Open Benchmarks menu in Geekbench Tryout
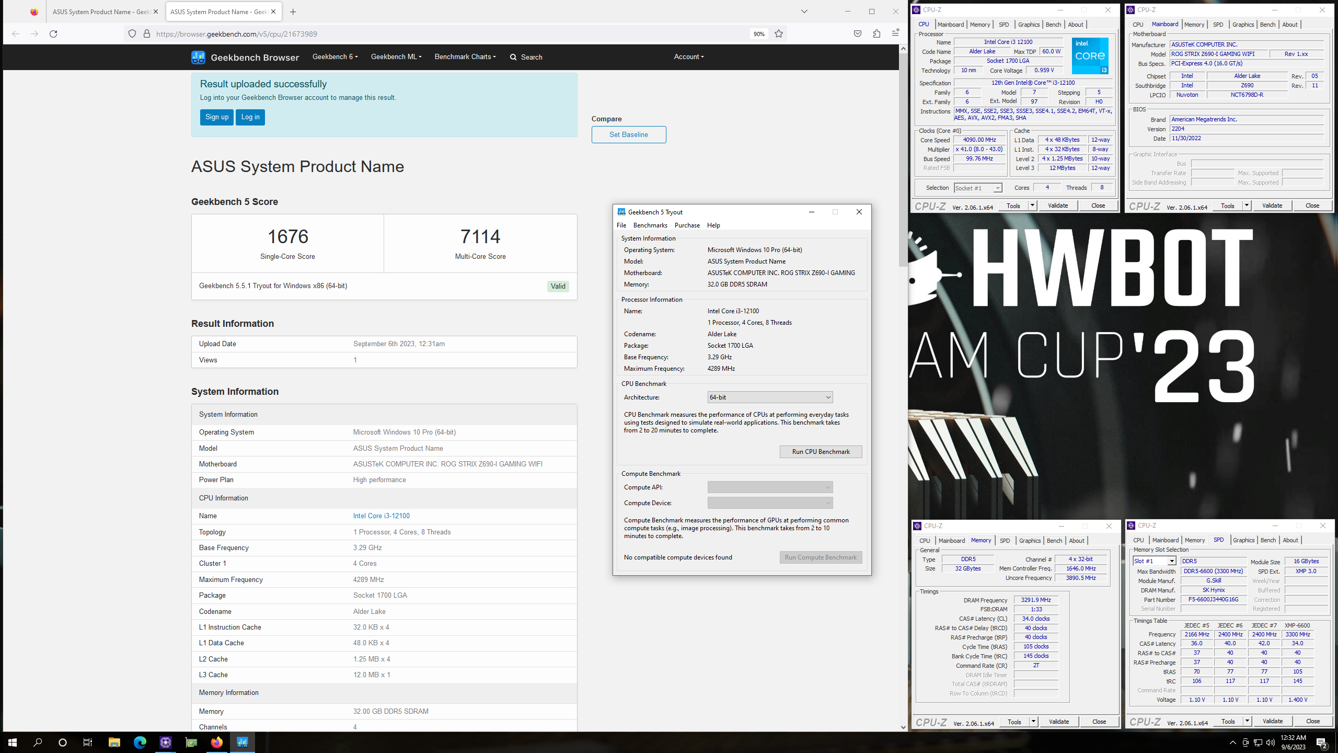 tap(650, 225)
